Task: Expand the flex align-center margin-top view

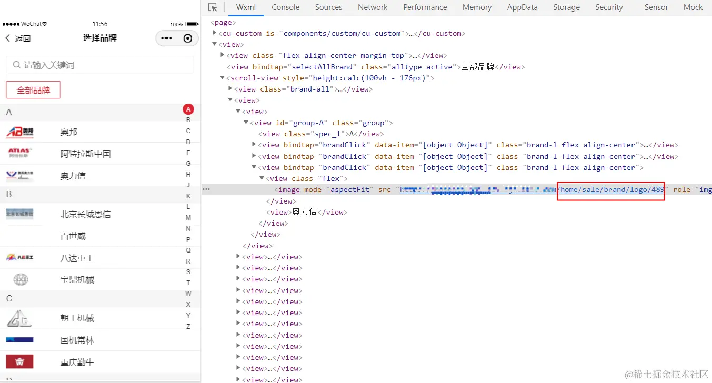Action: pyautogui.click(x=222, y=55)
